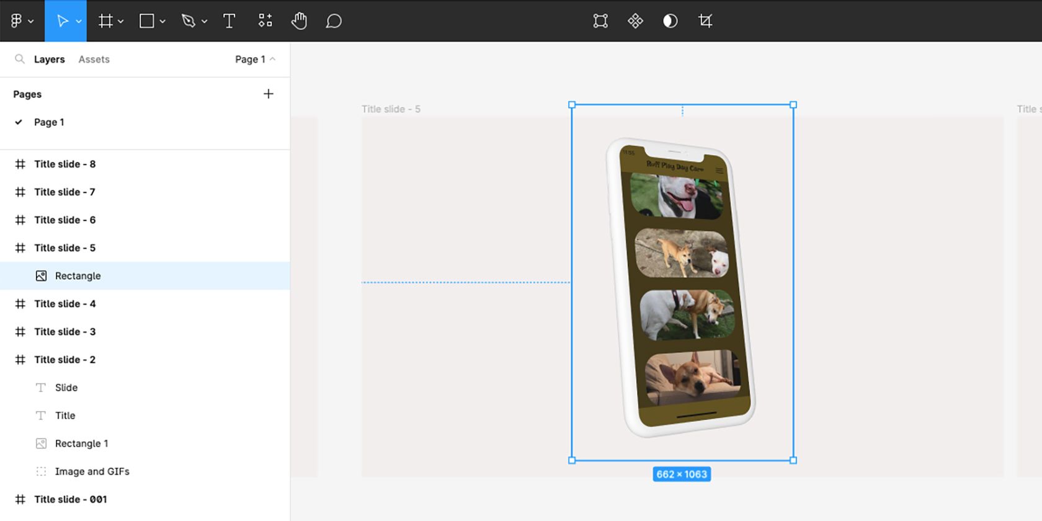Click the Edit object icon
1042x521 pixels.
pyautogui.click(x=600, y=21)
